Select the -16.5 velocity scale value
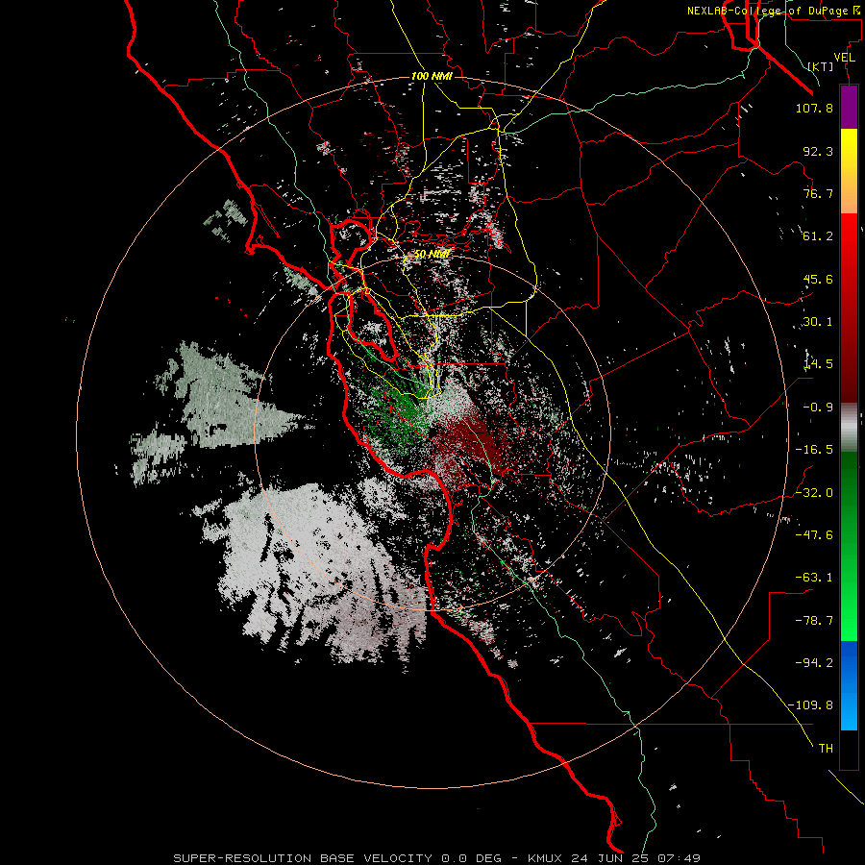Viewport: 865px width, 865px height. pyautogui.click(x=814, y=450)
